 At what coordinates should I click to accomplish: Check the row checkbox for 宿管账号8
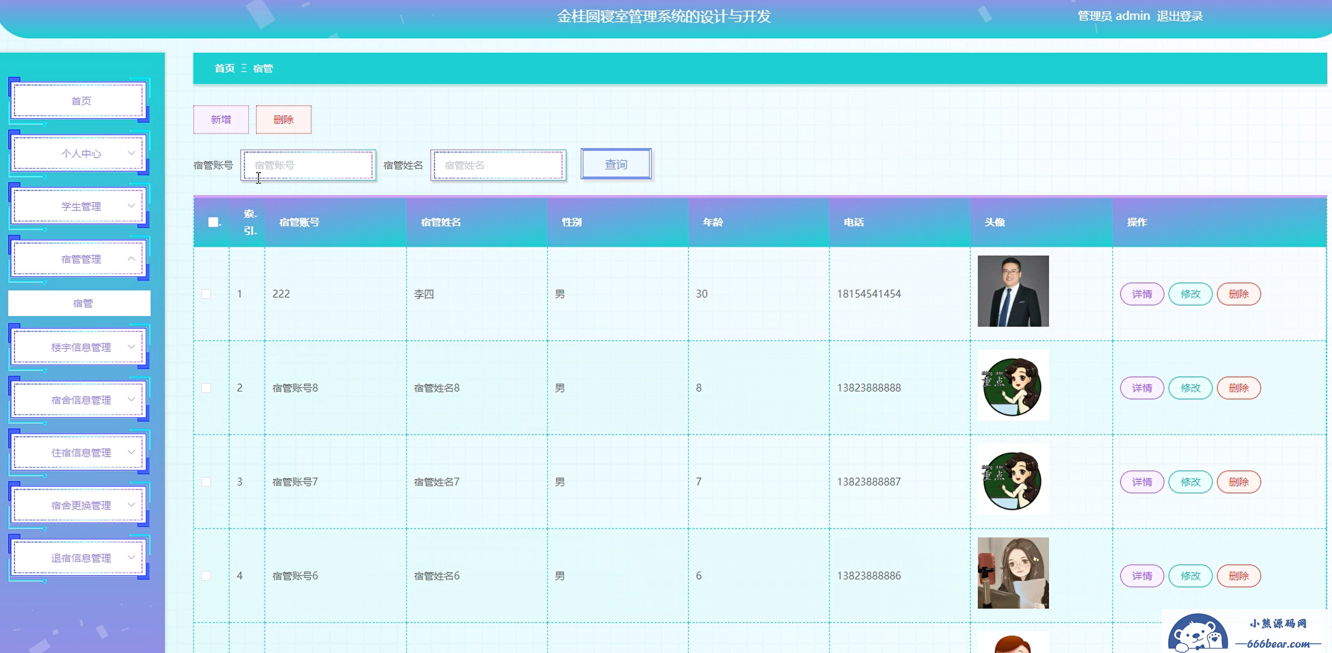(206, 388)
